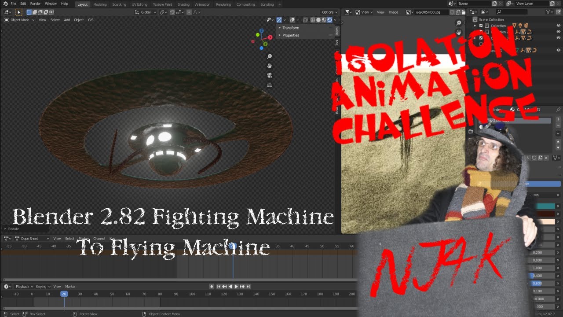Switch to the Animation workspace tab

coord(203,4)
